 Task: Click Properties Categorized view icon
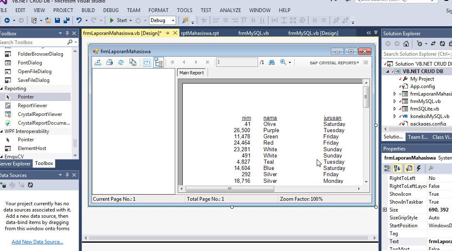387,168
